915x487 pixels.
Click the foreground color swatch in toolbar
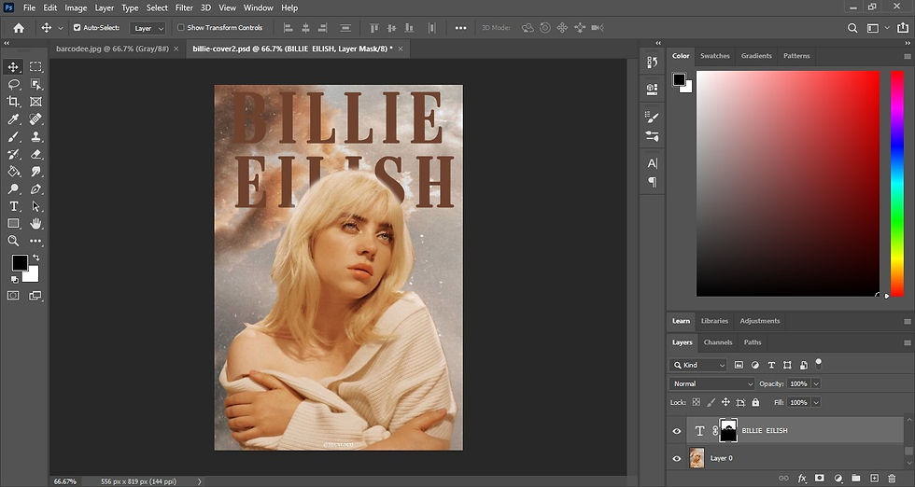point(20,263)
